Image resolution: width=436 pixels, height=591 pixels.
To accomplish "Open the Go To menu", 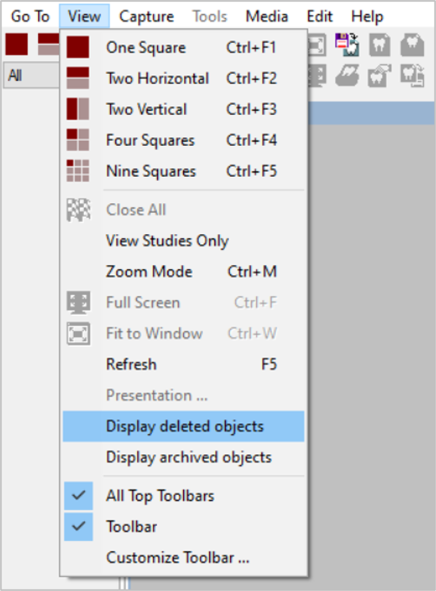I will 30,17.
